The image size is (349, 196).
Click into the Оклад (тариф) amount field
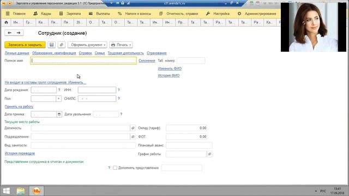[x=186, y=128]
